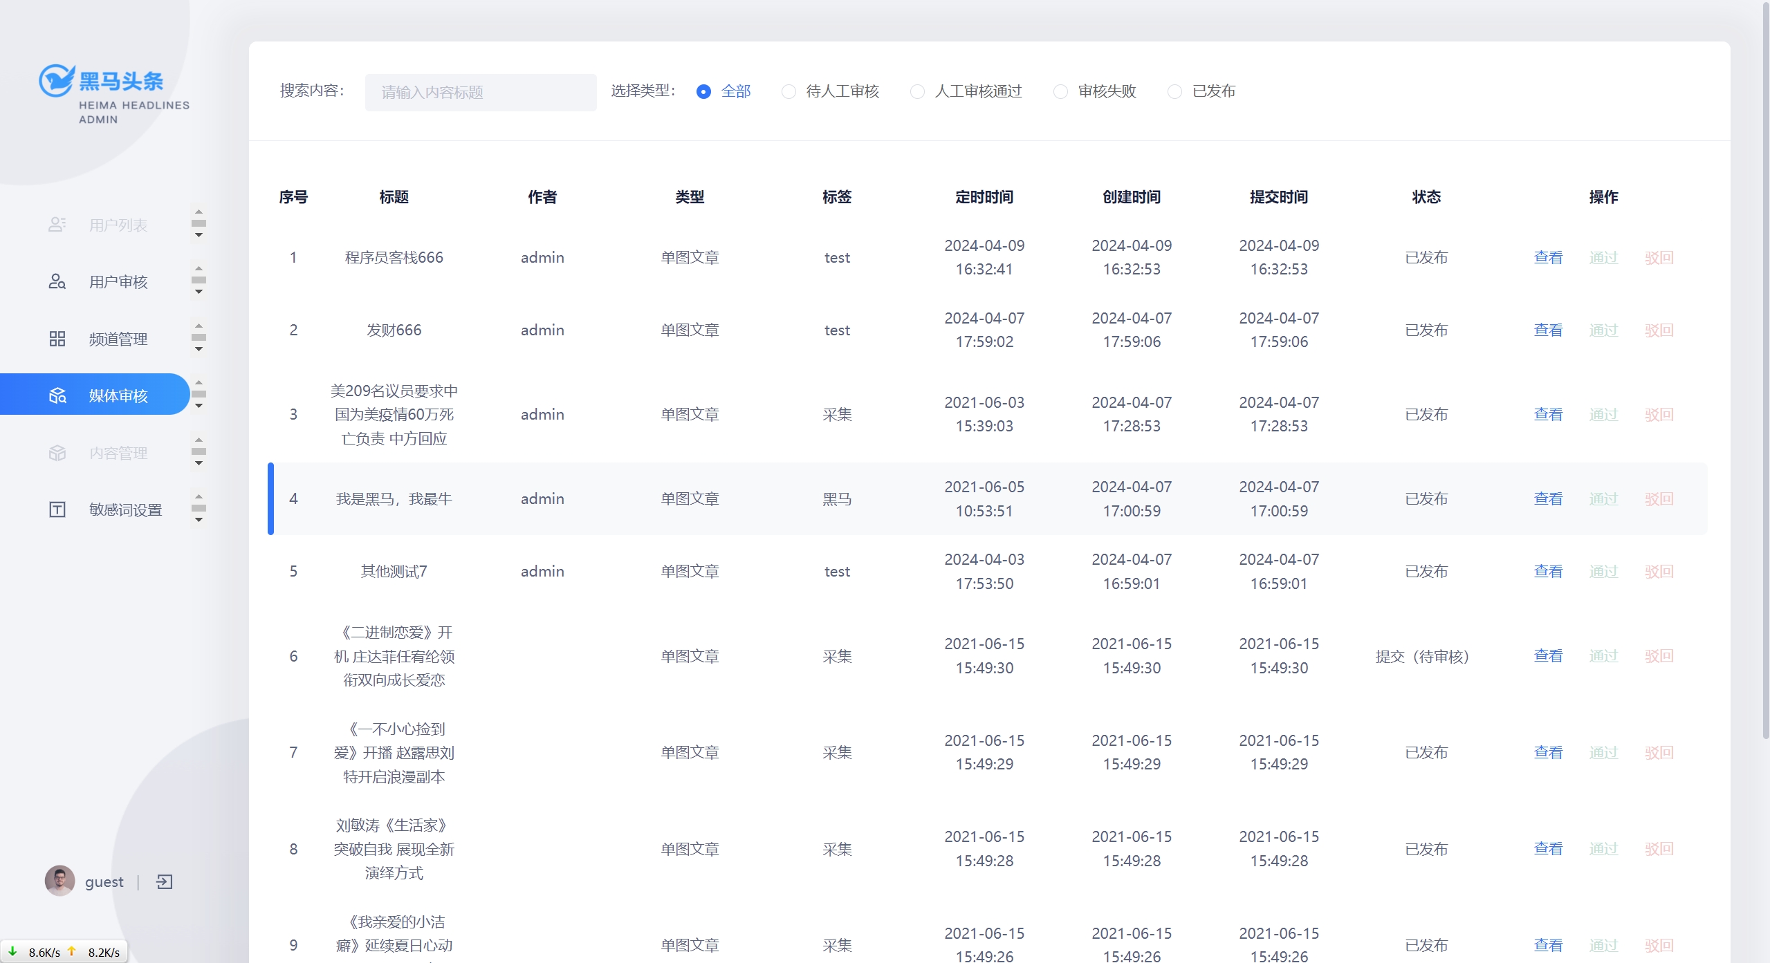Select the 审核失败 radio option
The height and width of the screenshot is (963, 1770).
coord(1060,91)
